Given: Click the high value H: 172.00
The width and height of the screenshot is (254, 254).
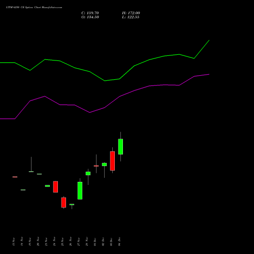Looking at the screenshot, I should [131, 13].
